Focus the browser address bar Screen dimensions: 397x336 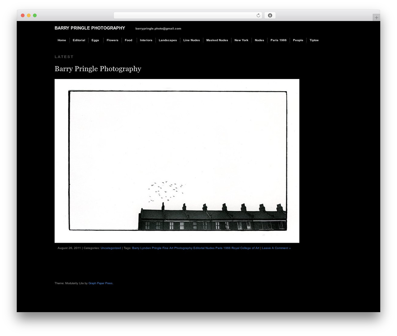[188, 15]
